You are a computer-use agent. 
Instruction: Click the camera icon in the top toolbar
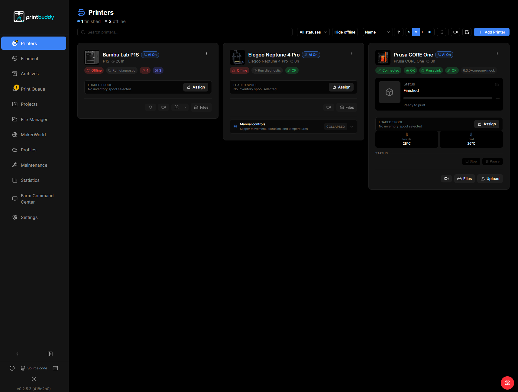click(455, 32)
